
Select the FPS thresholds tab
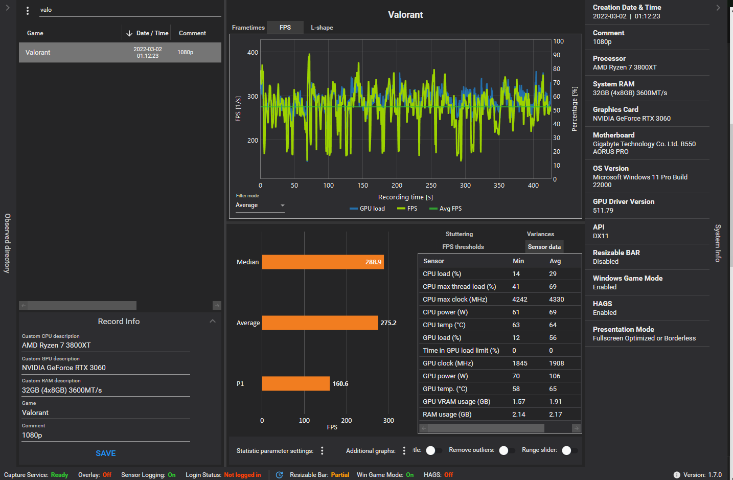click(463, 247)
